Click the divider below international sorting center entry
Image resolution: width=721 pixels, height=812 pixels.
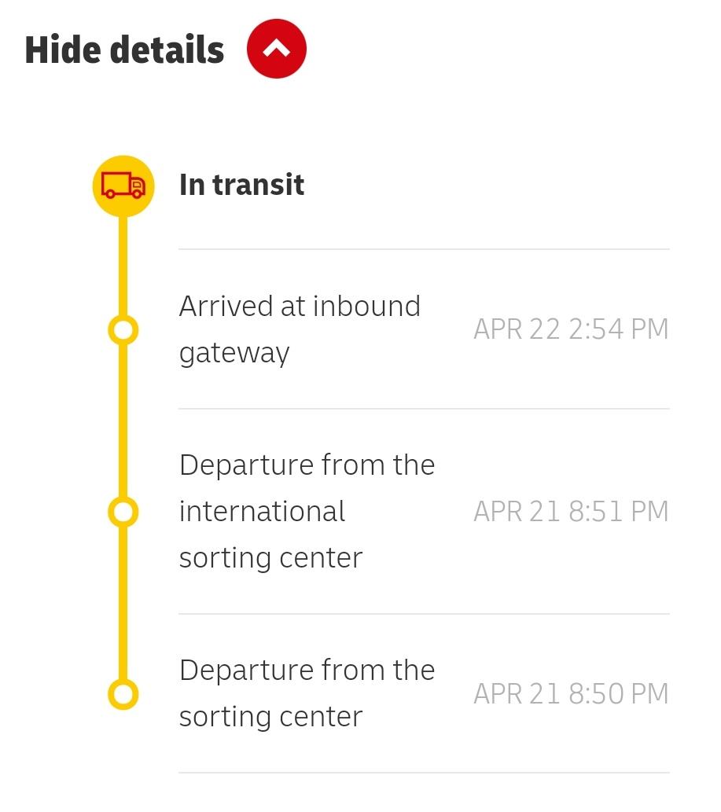point(425,614)
